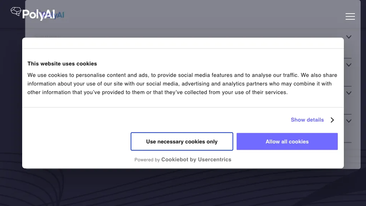The width and height of the screenshot is (366, 206).
Task: Open the Show details link
Action: tap(307, 120)
